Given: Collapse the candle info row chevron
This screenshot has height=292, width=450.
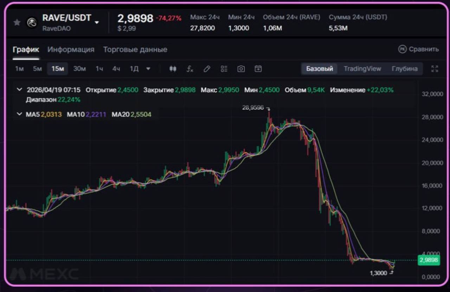Looking at the screenshot, I should [x=19, y=90].
